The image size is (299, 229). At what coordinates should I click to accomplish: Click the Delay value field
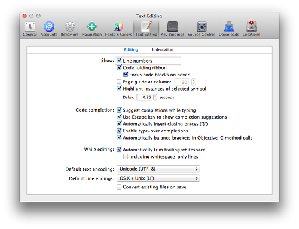click(145, 97)
